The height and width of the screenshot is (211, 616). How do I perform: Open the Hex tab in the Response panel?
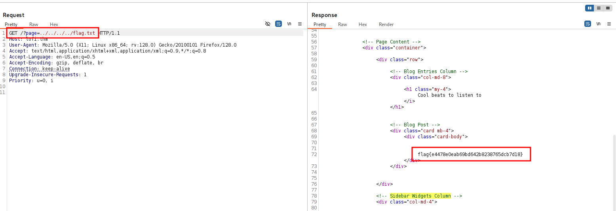(x=363, y=24)
